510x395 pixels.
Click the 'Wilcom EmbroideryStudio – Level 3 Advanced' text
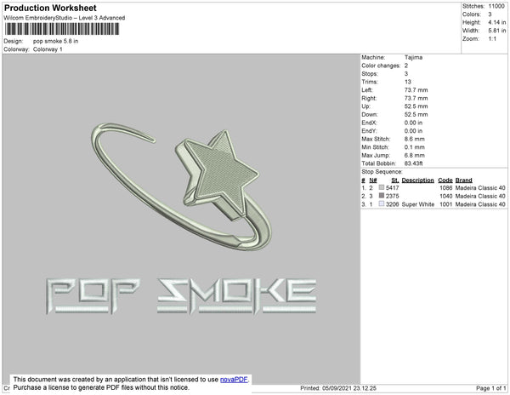point(65,18)
